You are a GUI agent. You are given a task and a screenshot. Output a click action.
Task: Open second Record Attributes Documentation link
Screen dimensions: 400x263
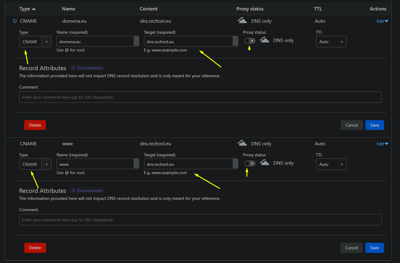pyautogui.click(x=87, y=191)
